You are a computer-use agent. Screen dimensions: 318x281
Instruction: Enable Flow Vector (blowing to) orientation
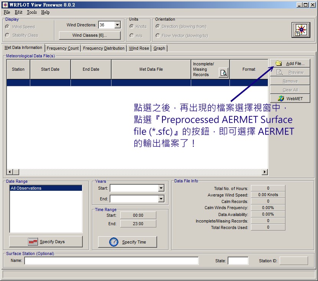(x=157, y=35)
